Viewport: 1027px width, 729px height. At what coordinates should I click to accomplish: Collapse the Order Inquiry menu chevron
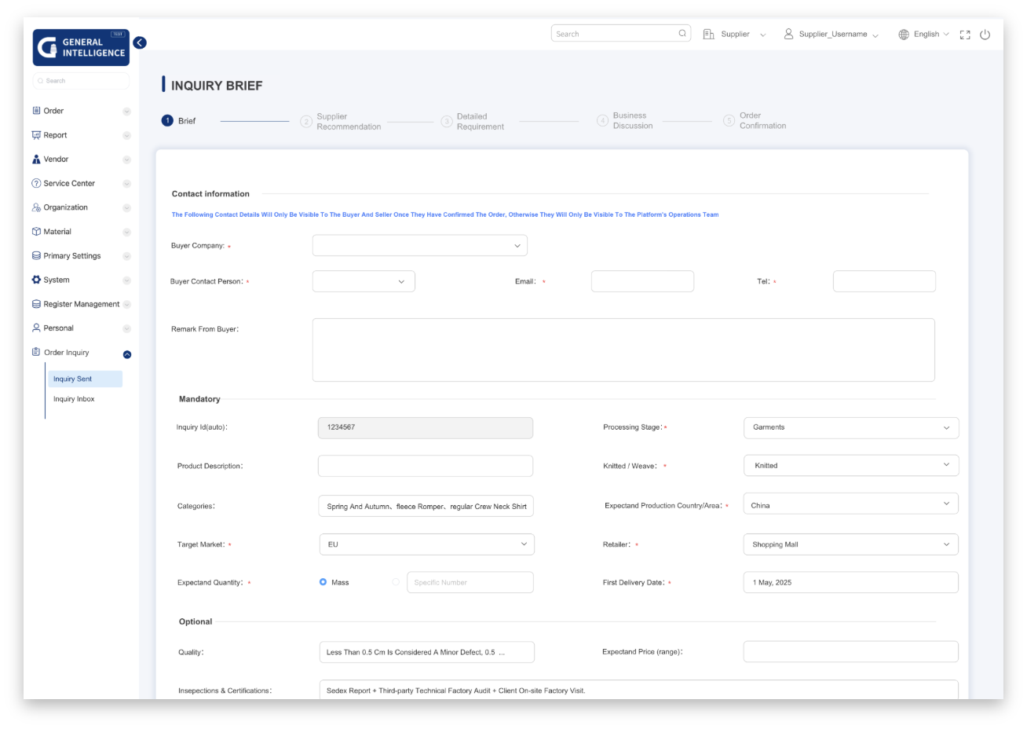[127, 354]
